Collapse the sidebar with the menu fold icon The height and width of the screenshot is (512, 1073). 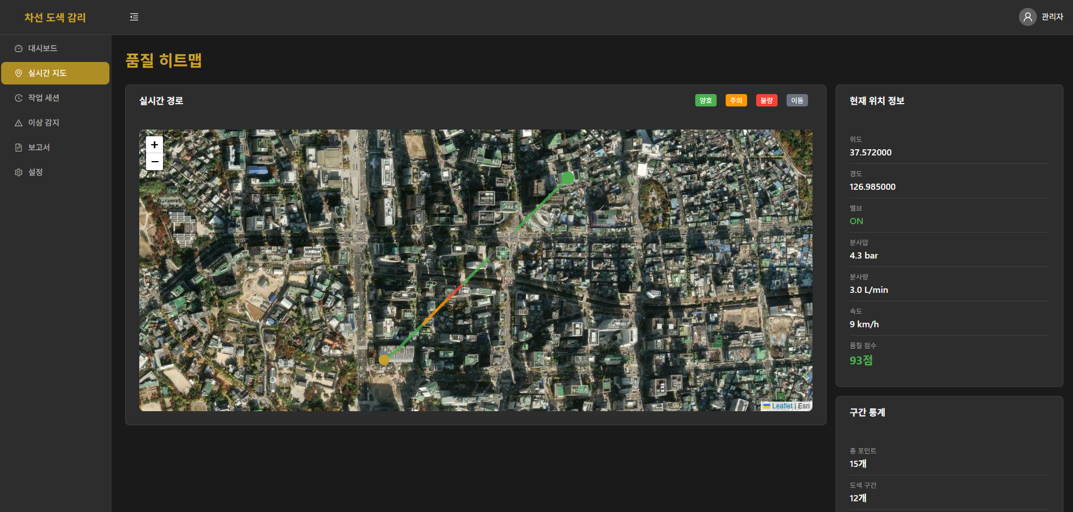pyautogui.click(x=134, y=17)
